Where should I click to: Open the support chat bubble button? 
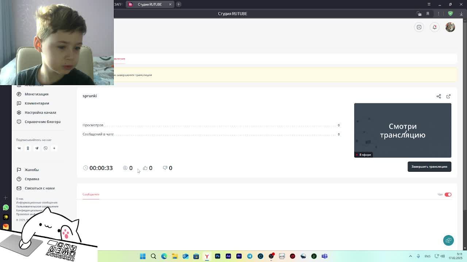click(x=448, y=240)
